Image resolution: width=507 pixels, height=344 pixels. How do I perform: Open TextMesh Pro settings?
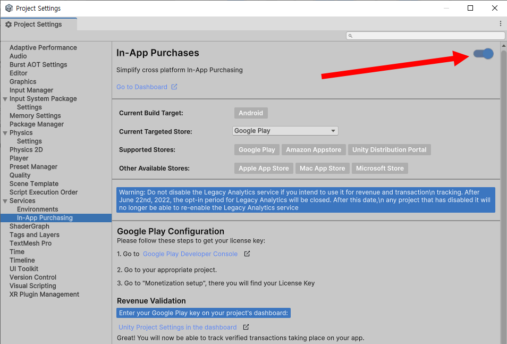(30, 243)
